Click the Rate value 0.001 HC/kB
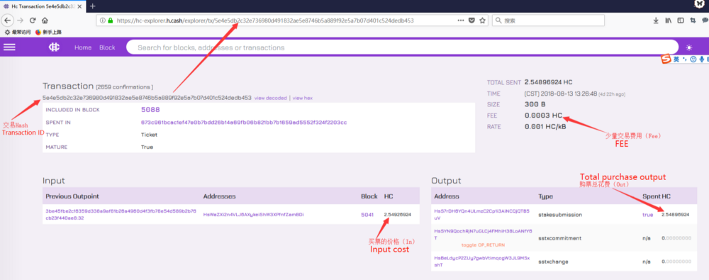Image resolution: width=709 pixels, height=280 pixels. (x=545, y=127)
